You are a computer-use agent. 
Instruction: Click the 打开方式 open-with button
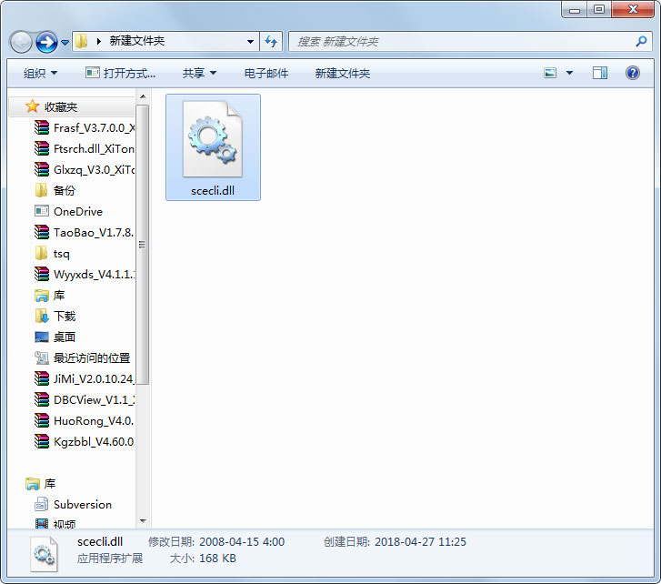[121, 73]
